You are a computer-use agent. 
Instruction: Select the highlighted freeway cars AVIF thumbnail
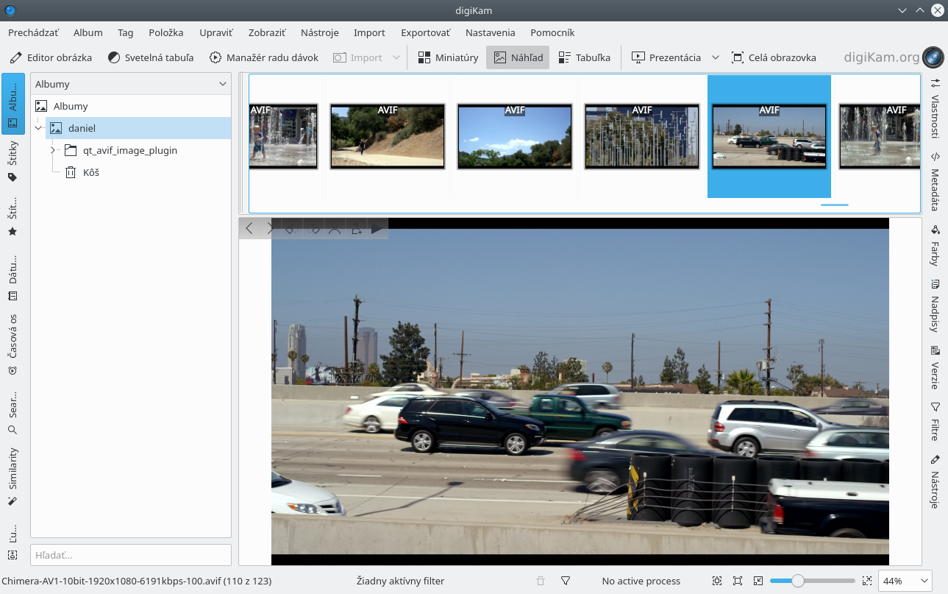click(769, 136)
